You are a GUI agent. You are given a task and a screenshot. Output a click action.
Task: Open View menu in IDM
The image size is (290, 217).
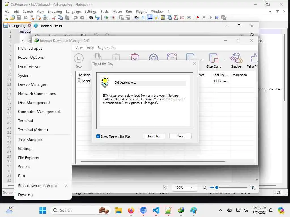(79, 48)
